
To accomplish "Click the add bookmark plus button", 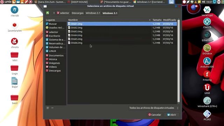I will point(48,108).
